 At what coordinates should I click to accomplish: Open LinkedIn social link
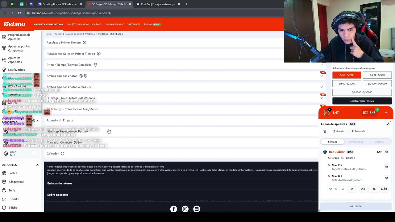[x=197, y=209]
